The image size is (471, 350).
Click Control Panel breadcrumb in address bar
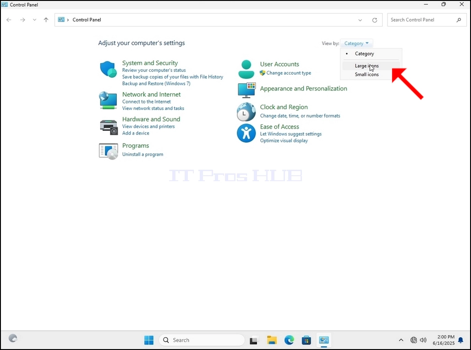[87, 20]
